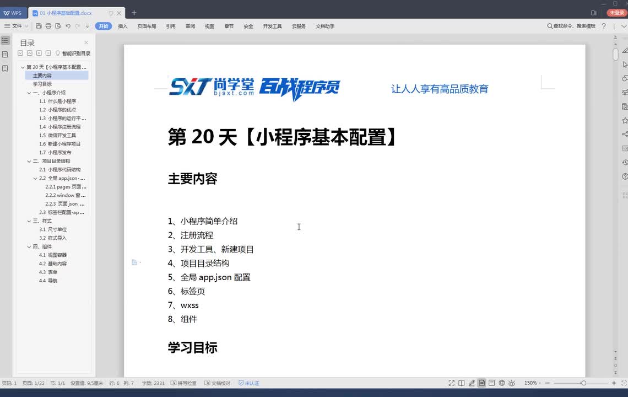628x397 pixels.
Task: Open the chapter navigation sidebar icon
Action: tap(5, 54)
